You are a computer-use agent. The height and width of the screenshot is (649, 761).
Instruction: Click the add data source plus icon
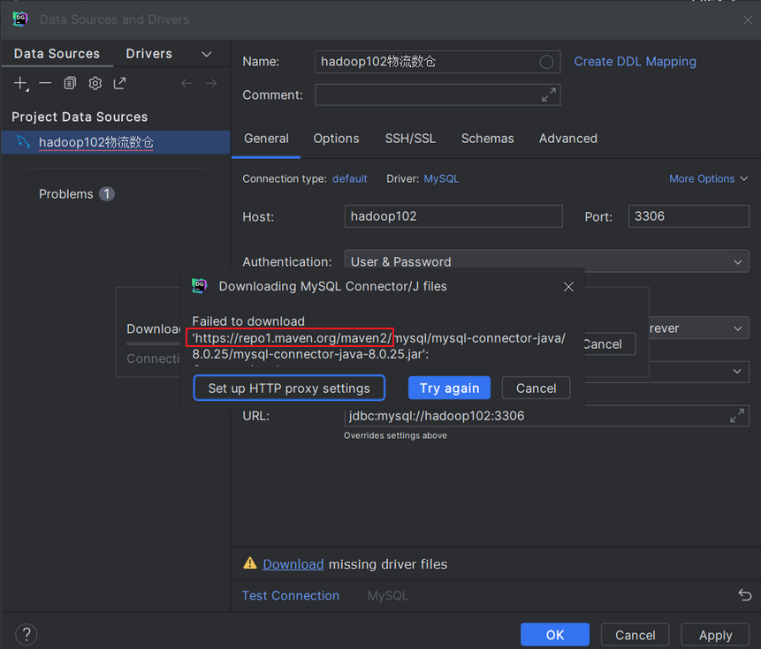(20, 83)
